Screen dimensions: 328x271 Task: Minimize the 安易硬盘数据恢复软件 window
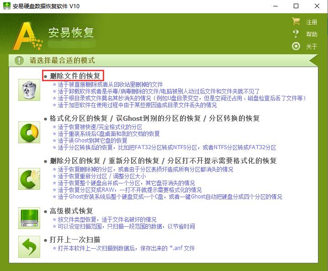click(x=276, y=6)
